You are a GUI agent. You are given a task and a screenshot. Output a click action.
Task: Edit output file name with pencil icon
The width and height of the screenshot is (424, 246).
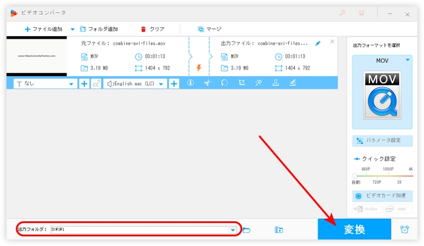pos(318,44)
